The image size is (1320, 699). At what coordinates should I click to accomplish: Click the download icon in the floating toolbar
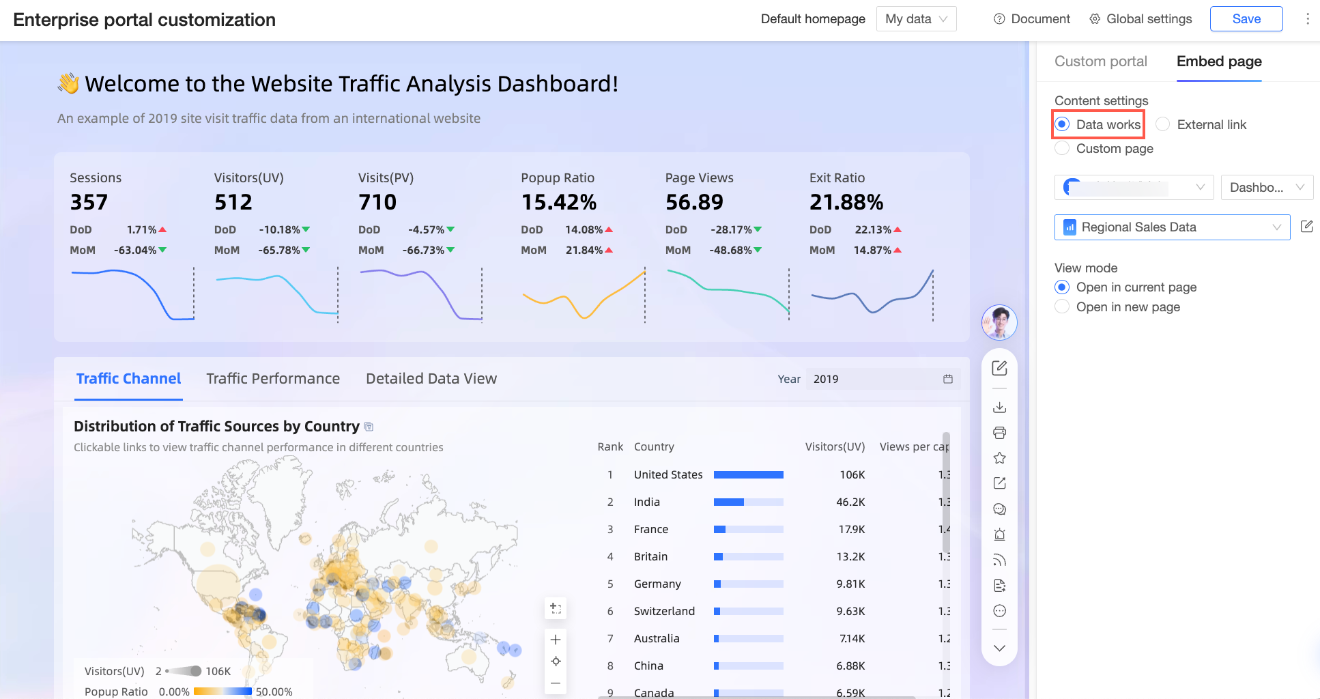pos(999,407)
